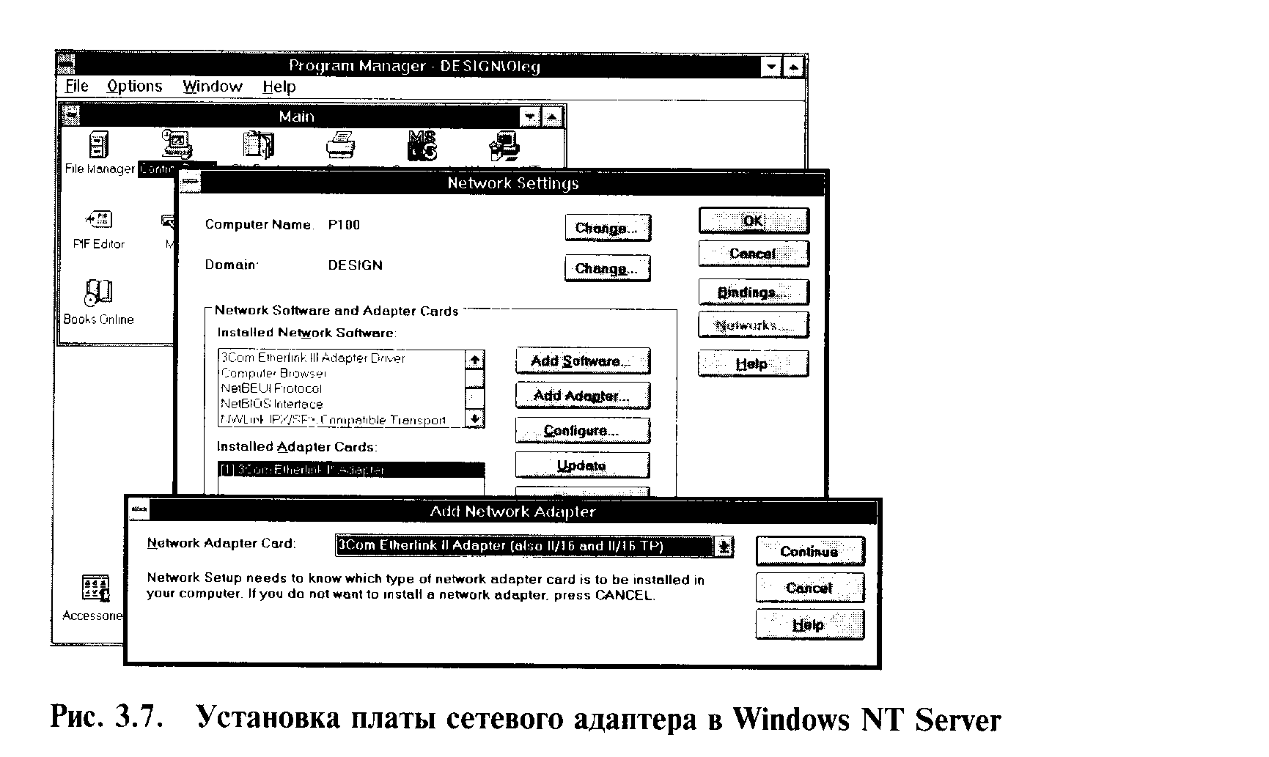Open Program Manager's system control-menu box
The image size is (1269, 757).
point(66,66)
